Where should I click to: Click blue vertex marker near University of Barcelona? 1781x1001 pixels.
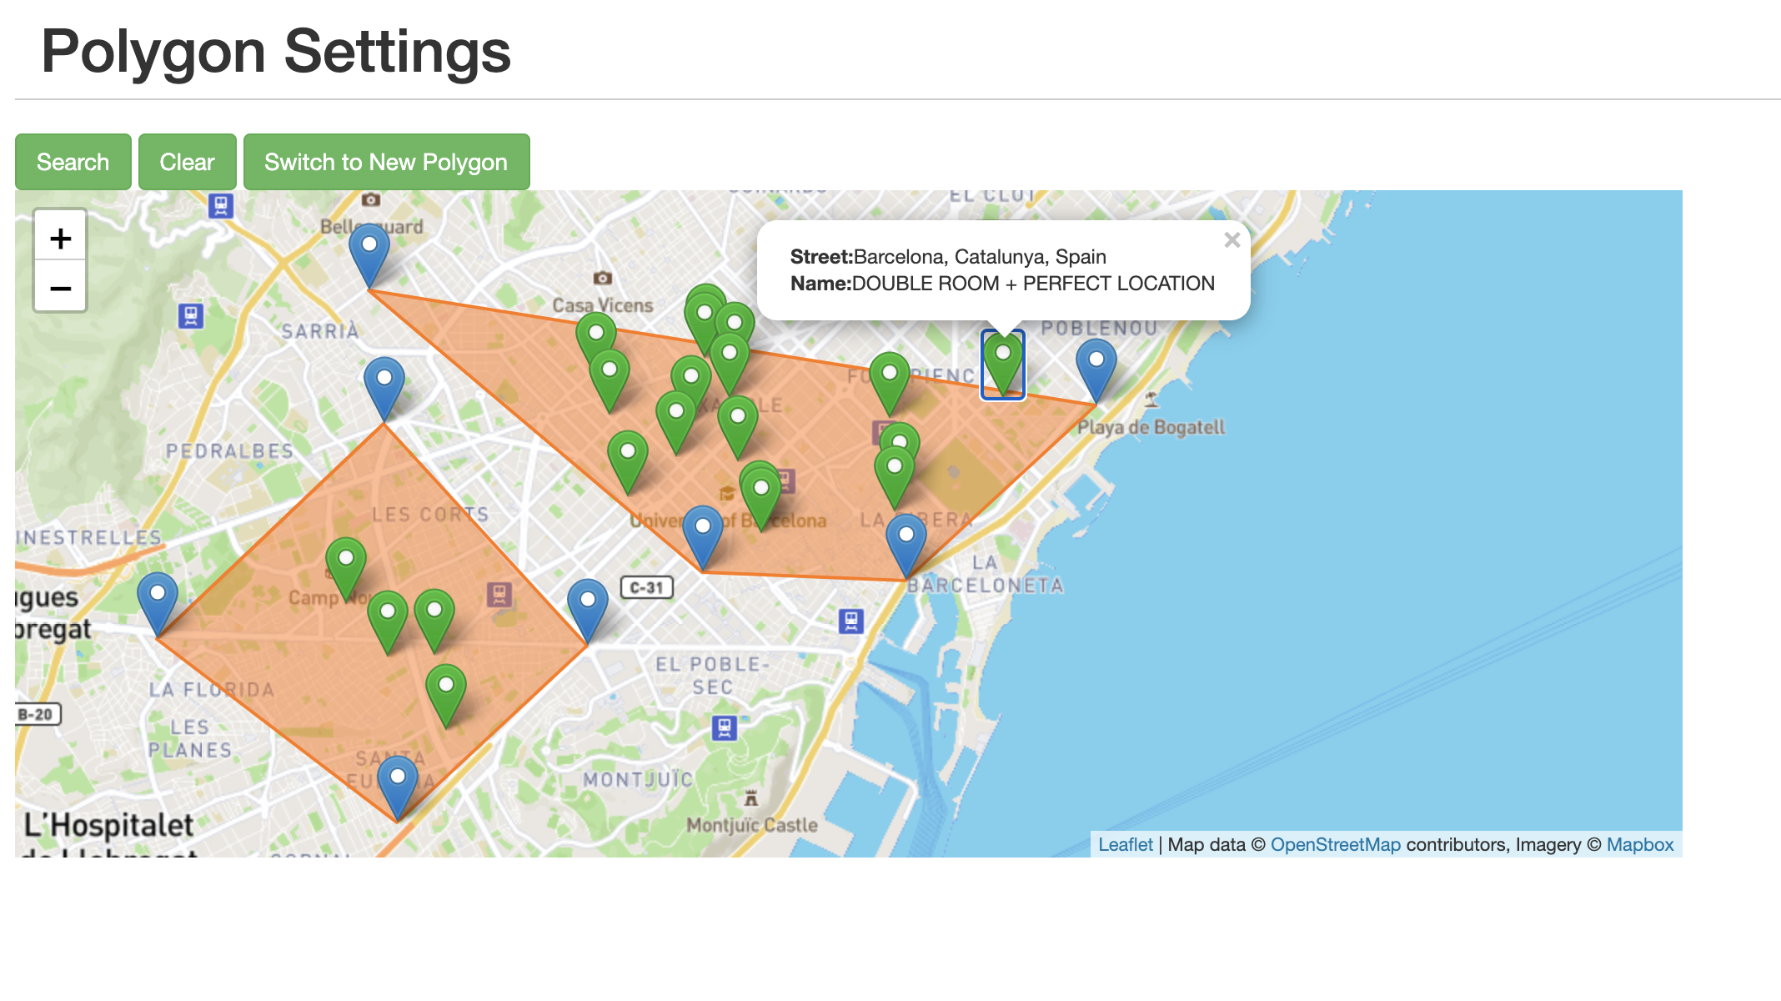(702, 534)
